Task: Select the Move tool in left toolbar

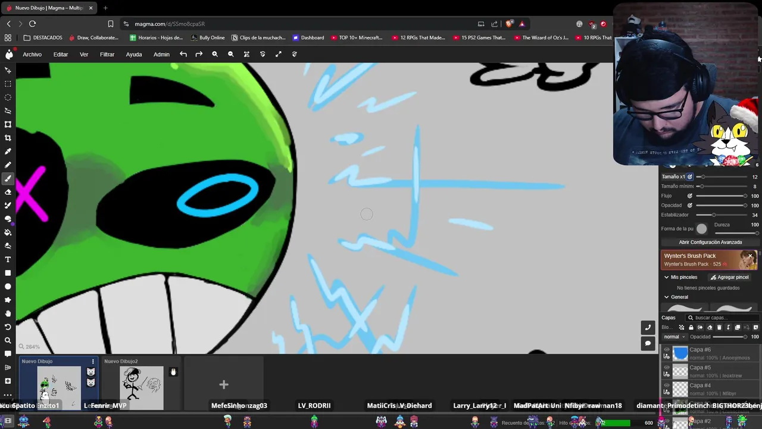Action: [x=8, y=70]
